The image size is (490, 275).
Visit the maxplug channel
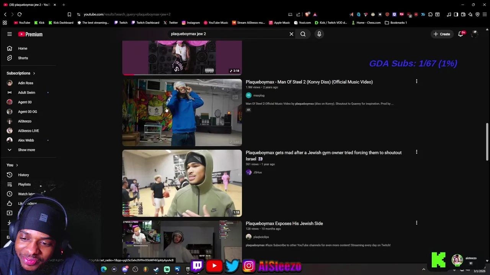point(259,95)
